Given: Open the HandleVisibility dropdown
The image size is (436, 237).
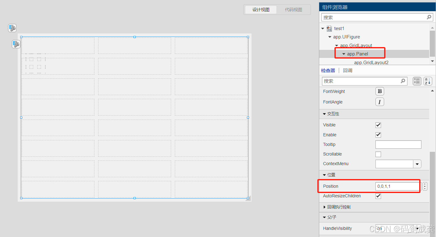Looking at the screenshot, I should 417,229.
